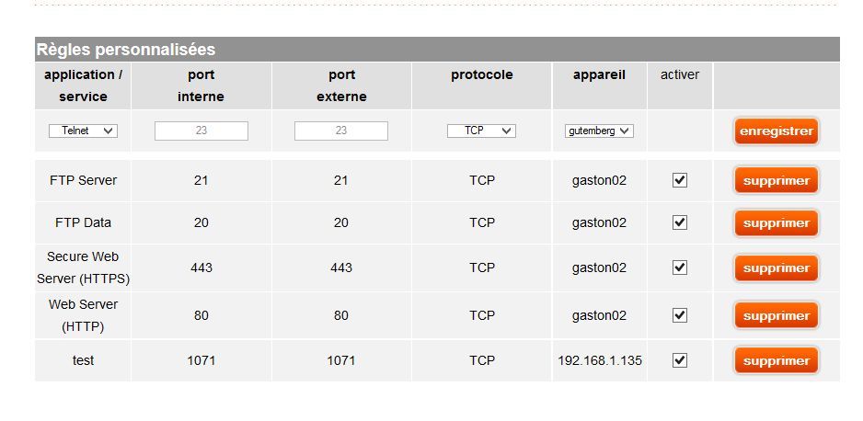Open the Telnet application dropdown
The height and width of the screenshot is (421, 863).
coord(83,131)
